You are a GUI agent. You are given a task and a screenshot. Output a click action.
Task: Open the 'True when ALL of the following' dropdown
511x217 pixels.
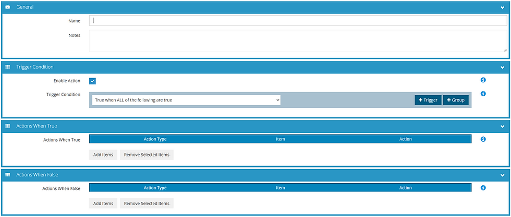(186, 100)
